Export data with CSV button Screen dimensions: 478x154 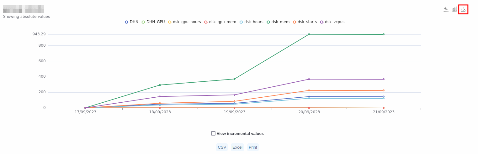click(222, 147)
